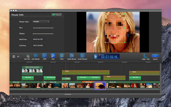The height and width of the screenshot is (107, 171).
Task: Open the Edit tool
Action: pos(53,56)
